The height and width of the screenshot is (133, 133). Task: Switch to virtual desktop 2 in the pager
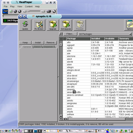(31, 131)
